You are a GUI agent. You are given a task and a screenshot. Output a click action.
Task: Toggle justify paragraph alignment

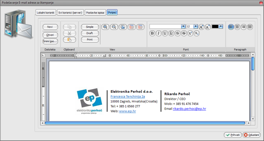click(250, 27)
